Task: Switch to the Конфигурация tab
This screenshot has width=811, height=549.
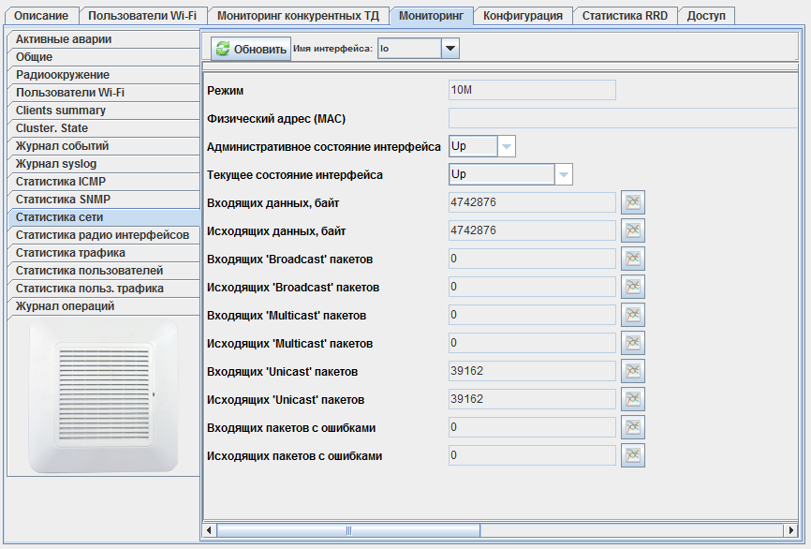Action: click(523, 16)
